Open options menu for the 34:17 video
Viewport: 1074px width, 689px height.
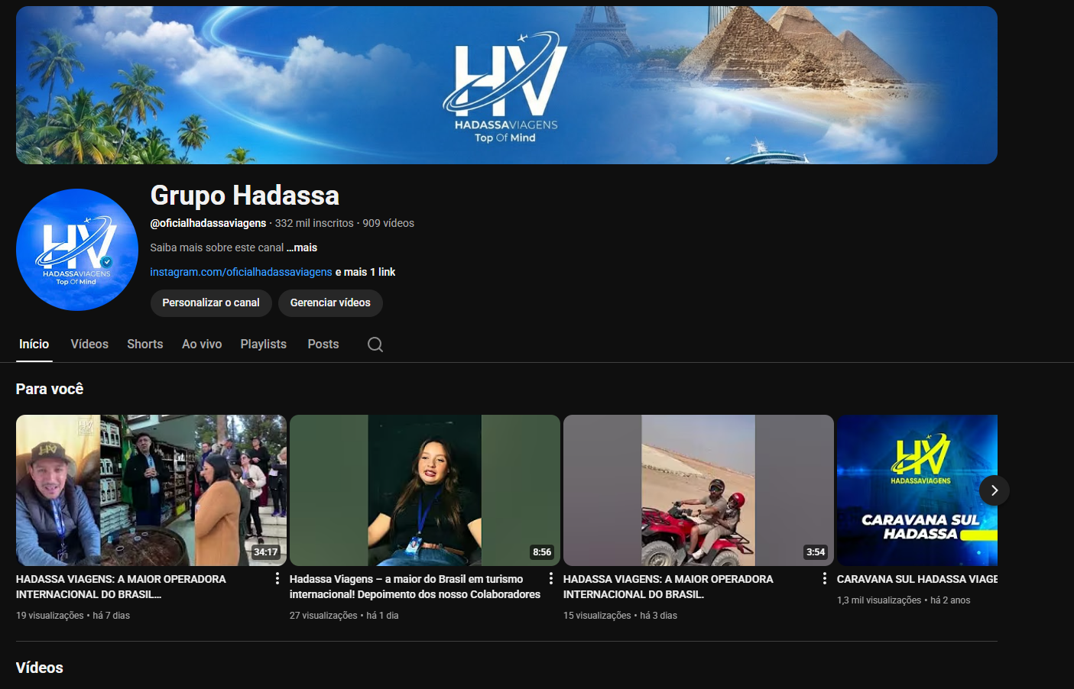[x=277, y=579]
